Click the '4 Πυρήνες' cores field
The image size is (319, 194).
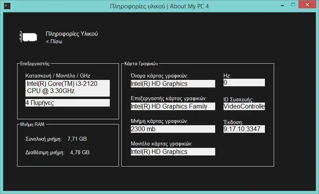pyautogui.click(x=68, y=103)
